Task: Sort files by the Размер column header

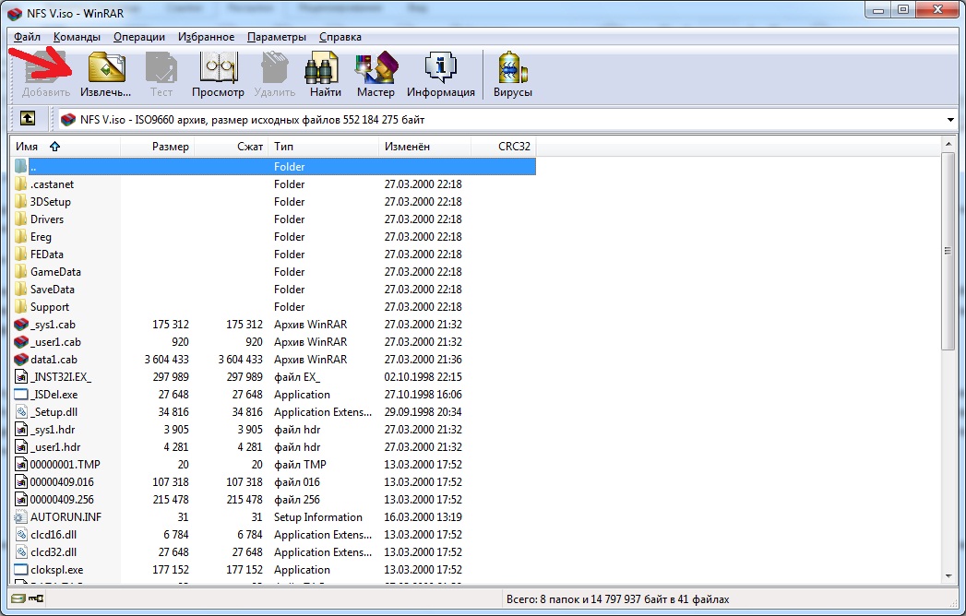Action: click(x=157, y=147)
